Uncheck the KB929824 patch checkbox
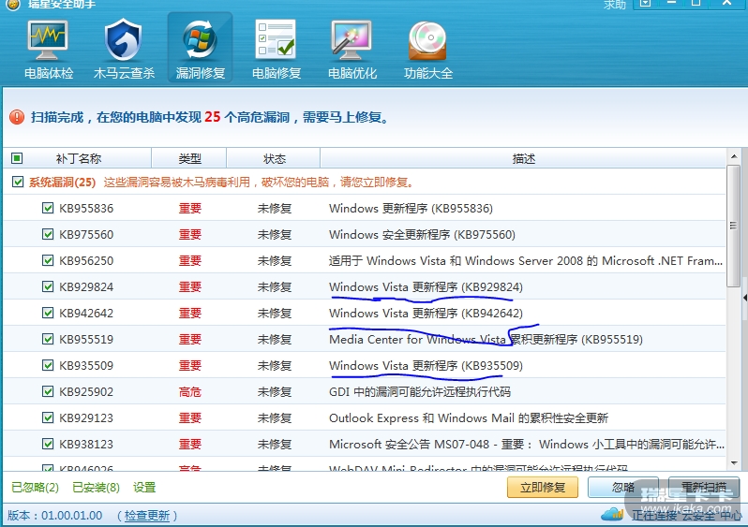Viewport: 748px width, 527px height. (48, 286)
